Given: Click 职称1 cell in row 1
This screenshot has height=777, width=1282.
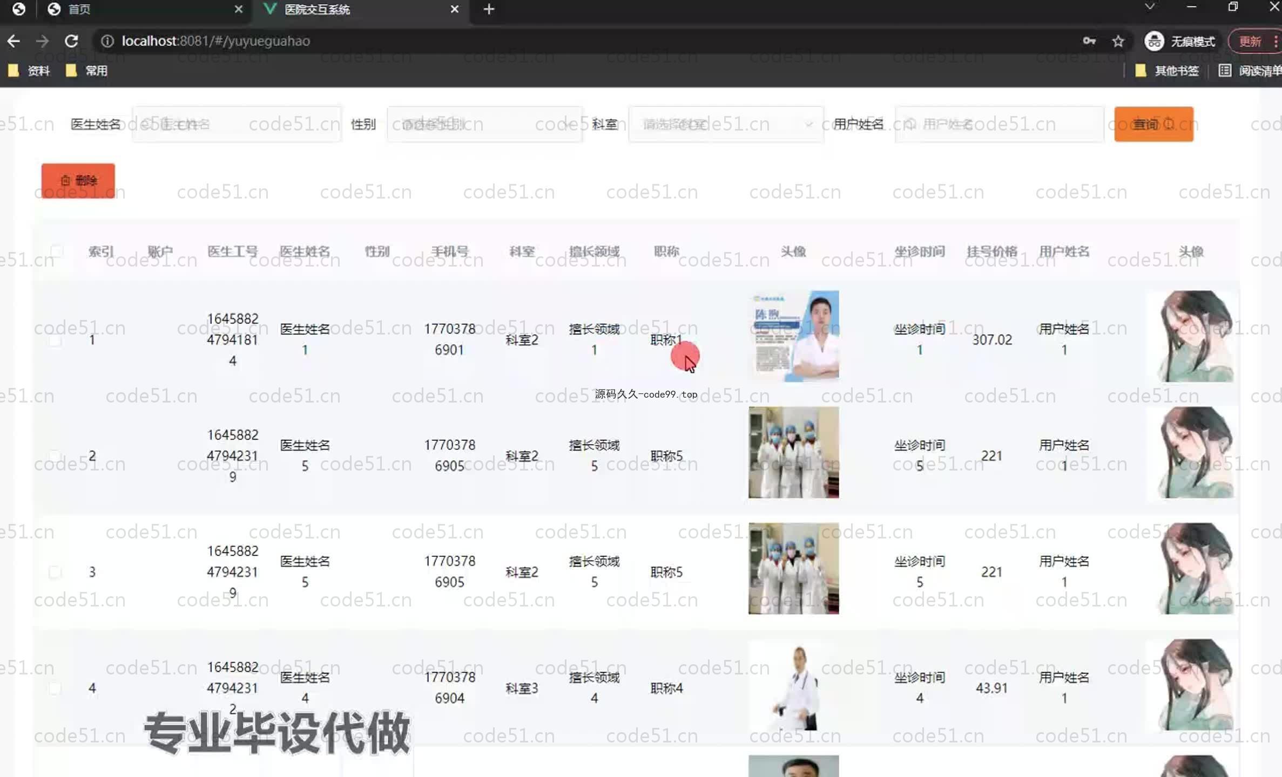Looking at the screenshot, I should point(666,340).
